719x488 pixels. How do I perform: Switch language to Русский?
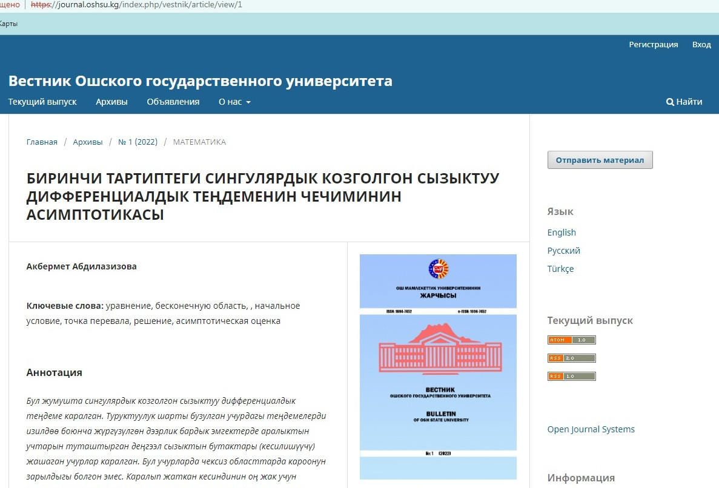coord(563,251)
